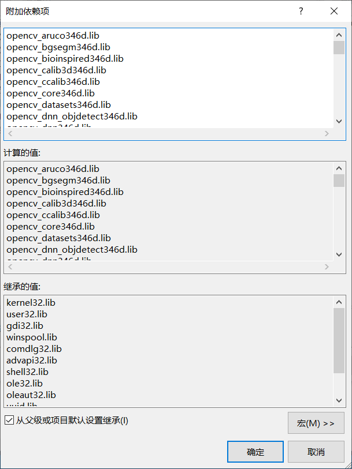352x469 pixels.
Task: Expand macros with 宏(M) >> button
Action: pyautogui.click(x=316, y=423)
